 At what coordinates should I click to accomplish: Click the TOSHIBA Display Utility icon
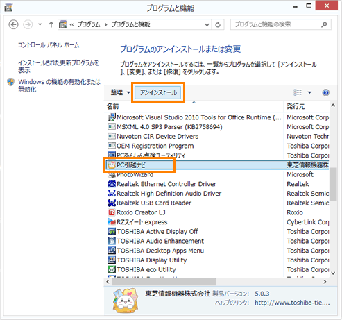point(112,260)
